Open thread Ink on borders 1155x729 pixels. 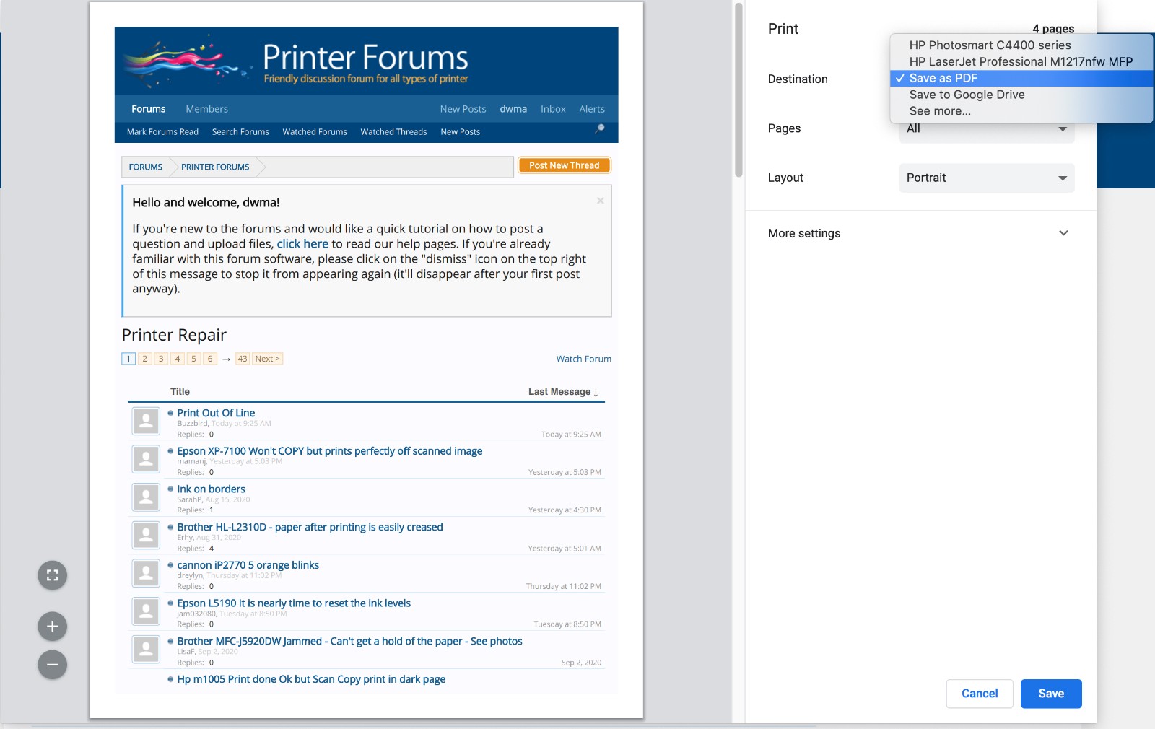pos(211,489)
